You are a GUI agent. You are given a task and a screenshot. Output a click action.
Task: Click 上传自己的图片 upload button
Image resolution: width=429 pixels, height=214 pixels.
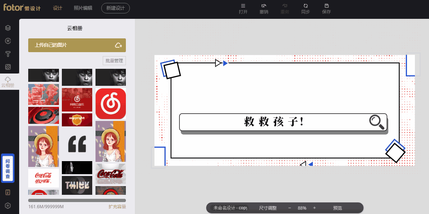[x=77, y=45]
